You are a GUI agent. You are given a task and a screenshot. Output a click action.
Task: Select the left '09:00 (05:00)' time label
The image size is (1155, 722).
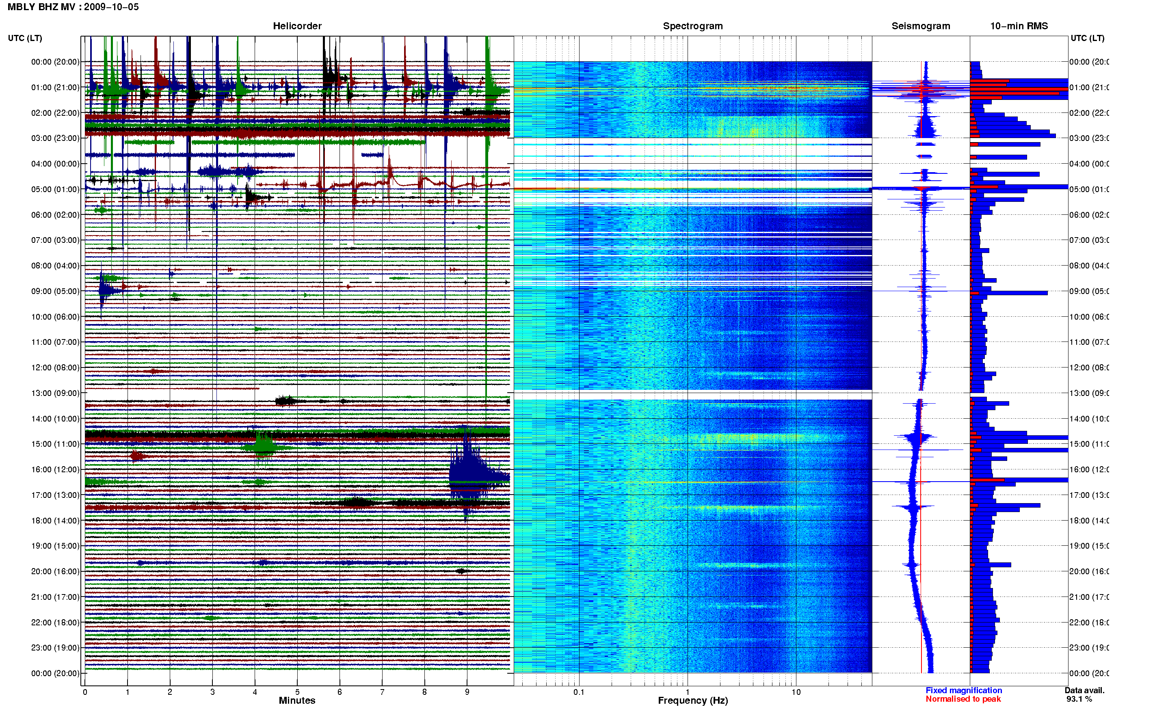55,291
